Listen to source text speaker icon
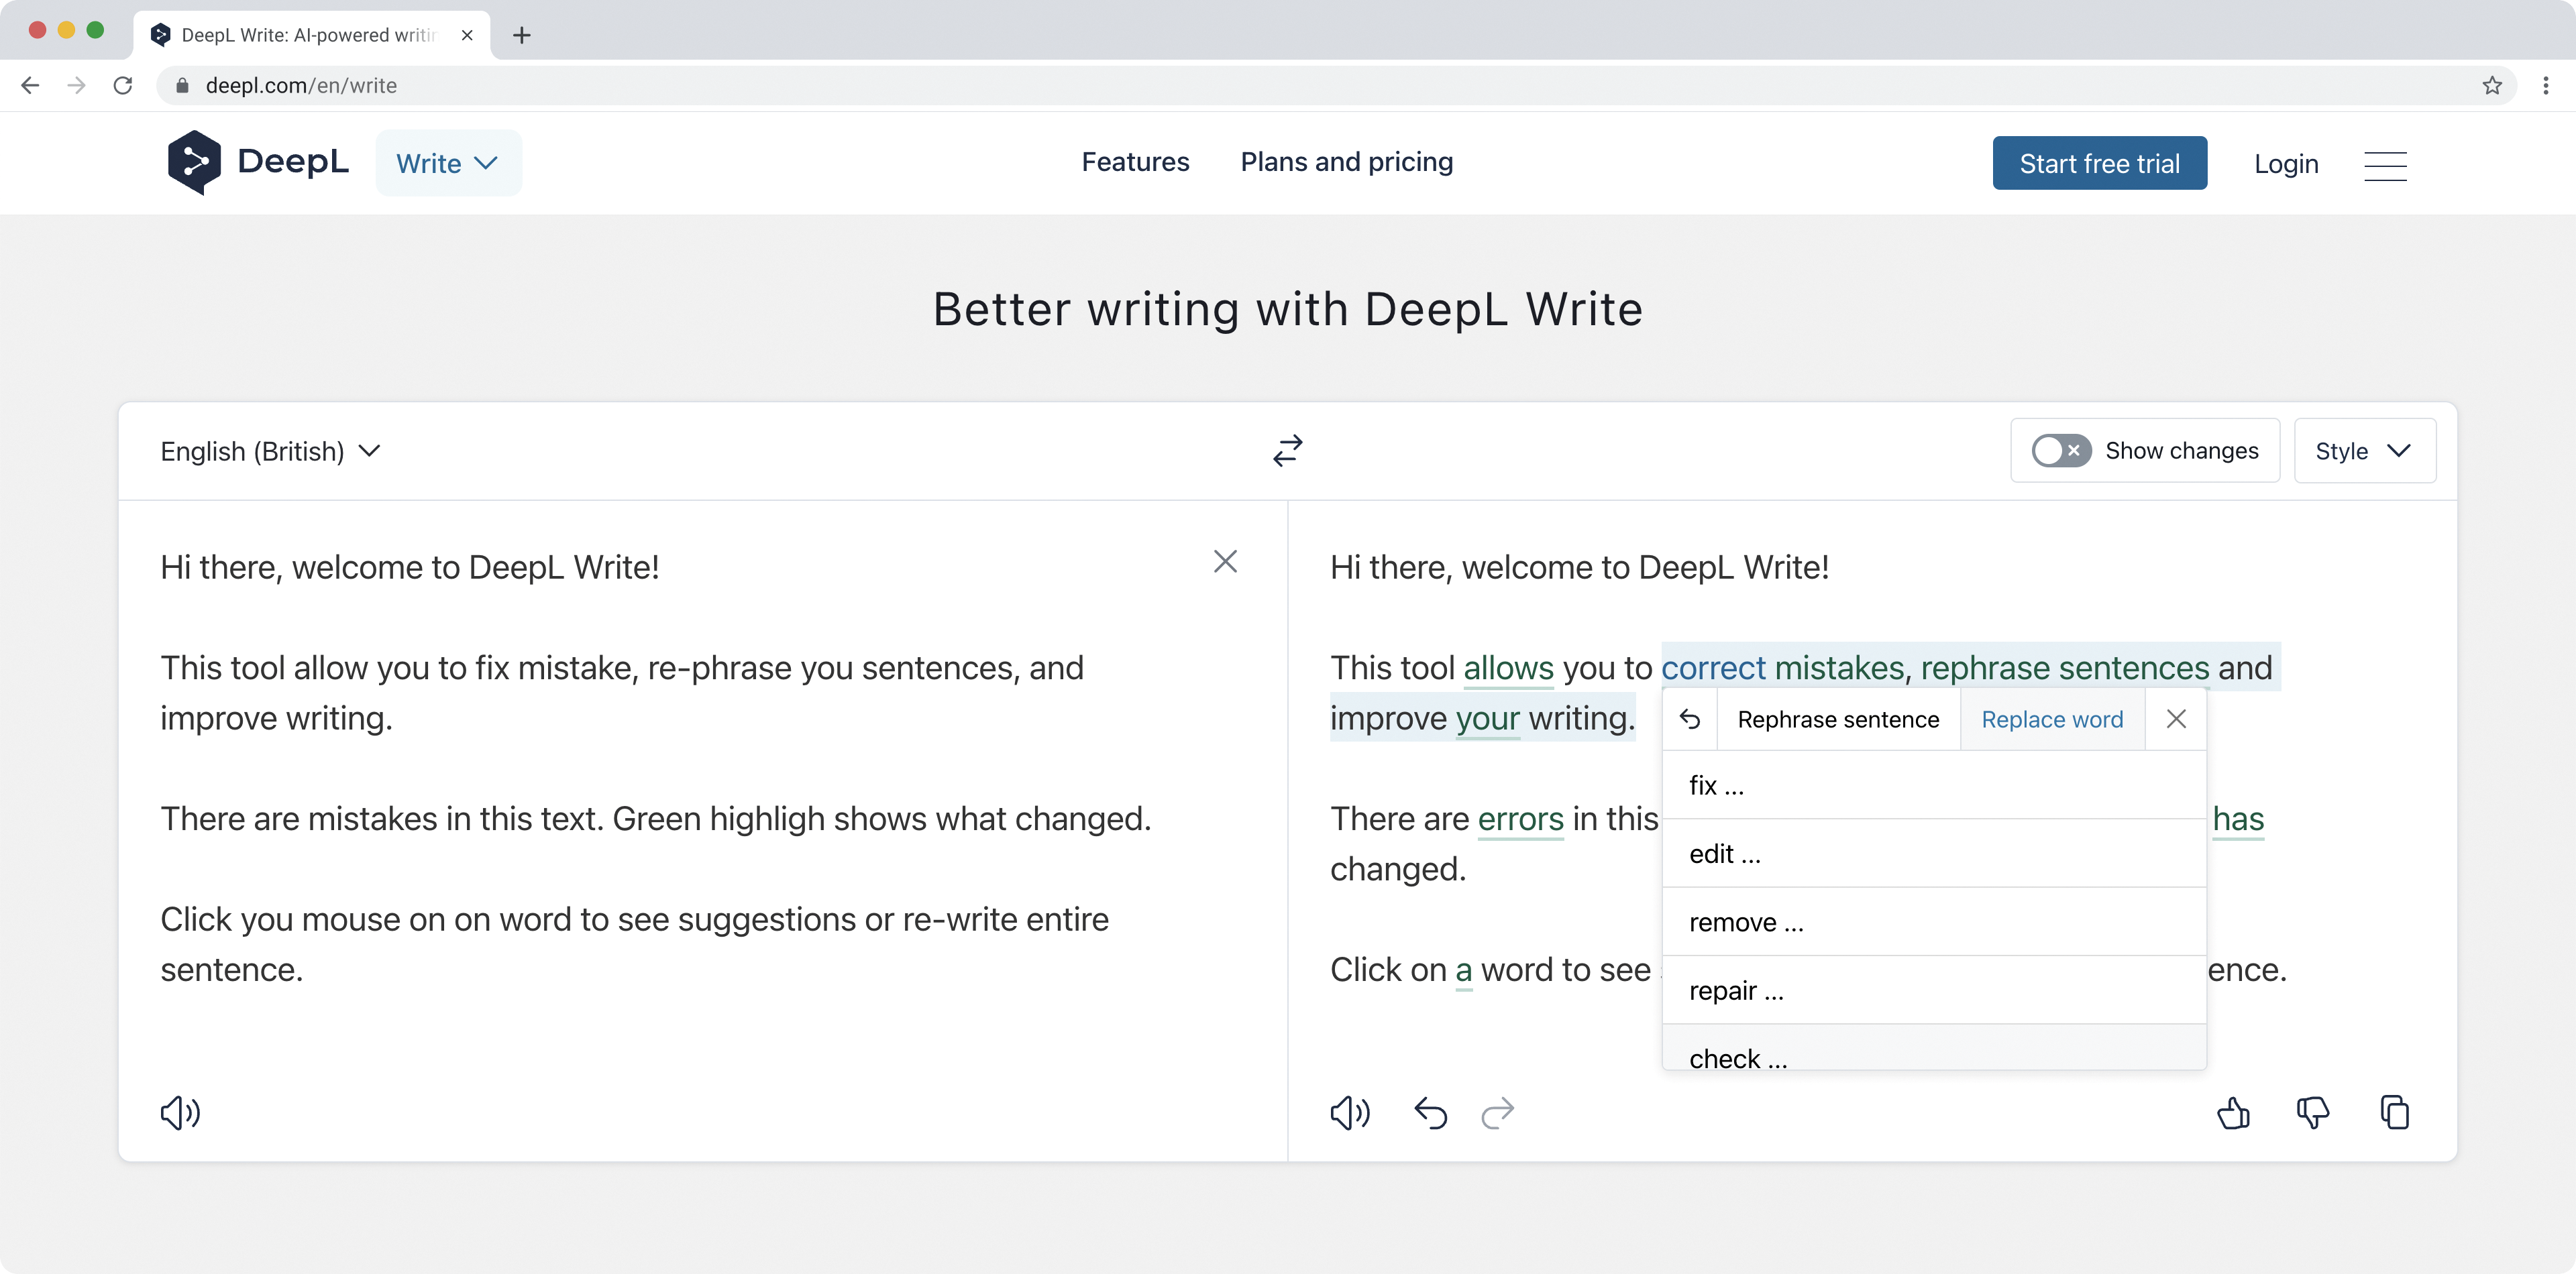Image resolution: width=2576 pixels, height=1274 pixels. point(180,1112)
